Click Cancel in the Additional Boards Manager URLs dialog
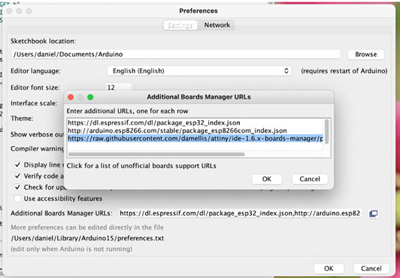This screenshot has width=400, height=278. point(309,179)
